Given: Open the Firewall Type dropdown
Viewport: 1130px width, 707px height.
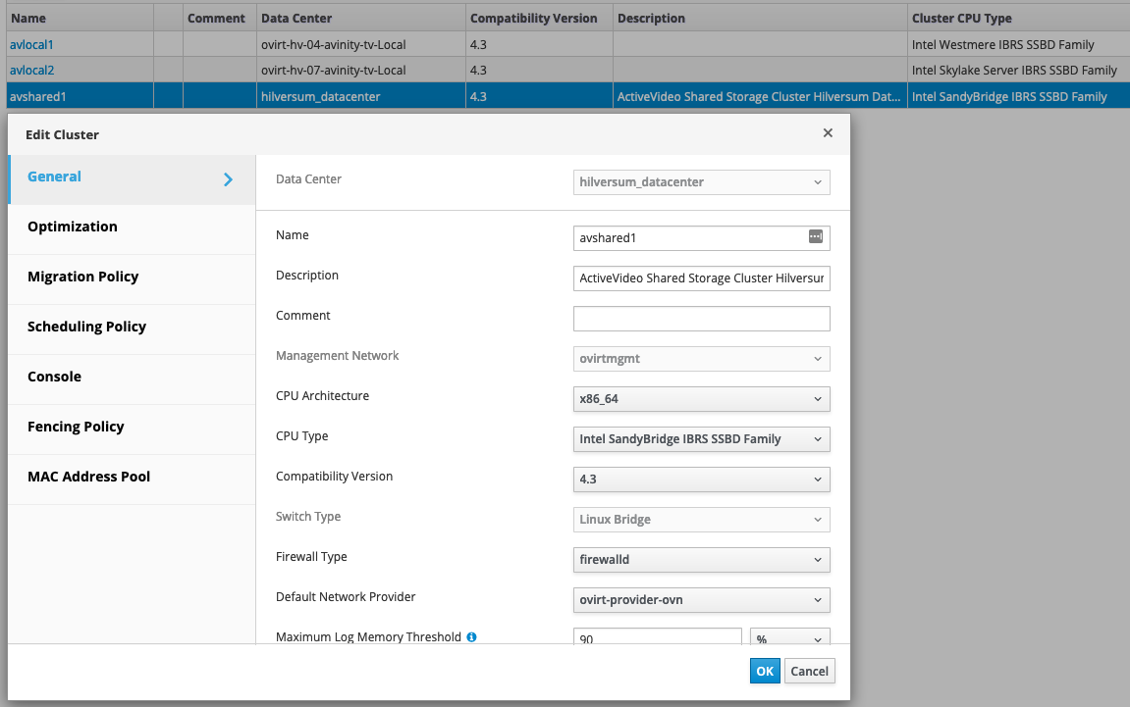Looking at the screenshot, I should tap(701, 560).
